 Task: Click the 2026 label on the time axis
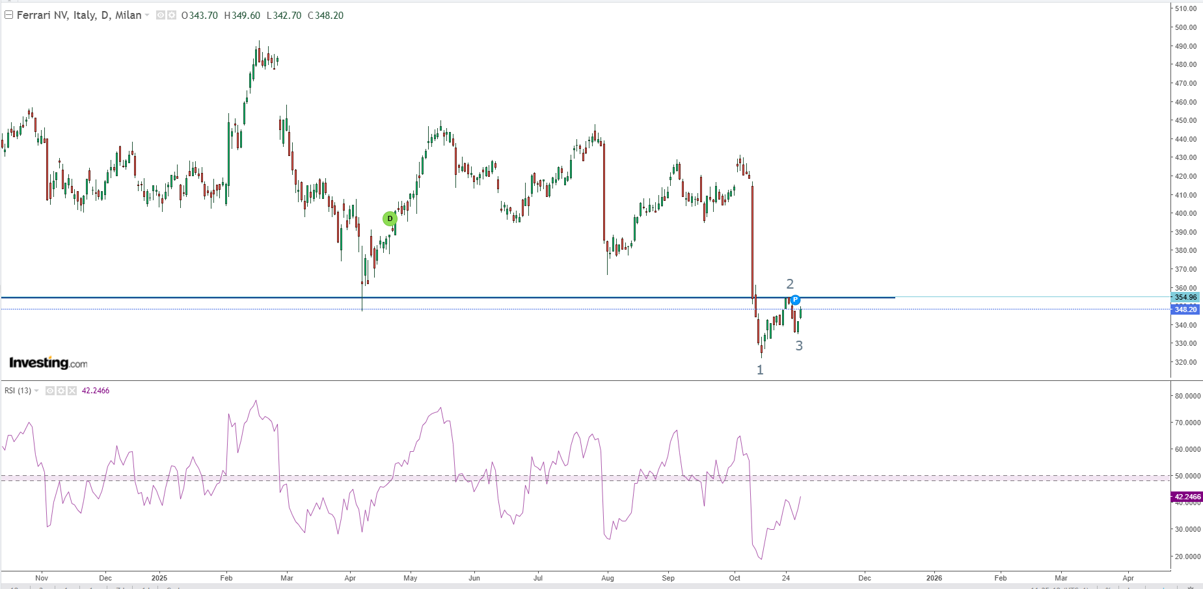934,578
